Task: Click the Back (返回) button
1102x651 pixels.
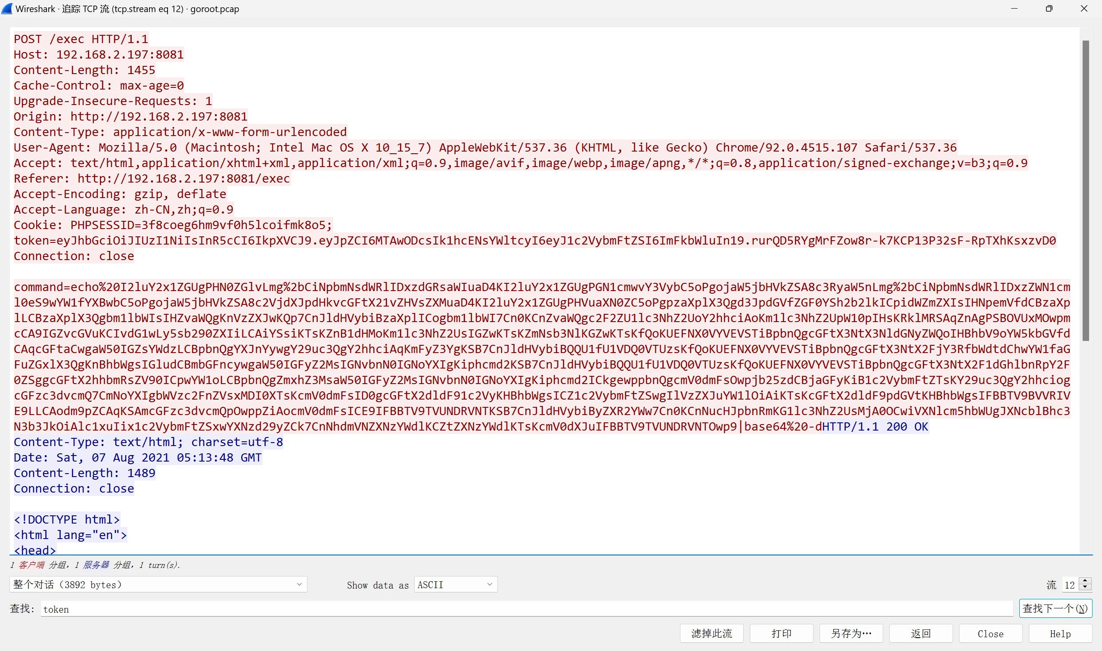Action: pos(920,633)
